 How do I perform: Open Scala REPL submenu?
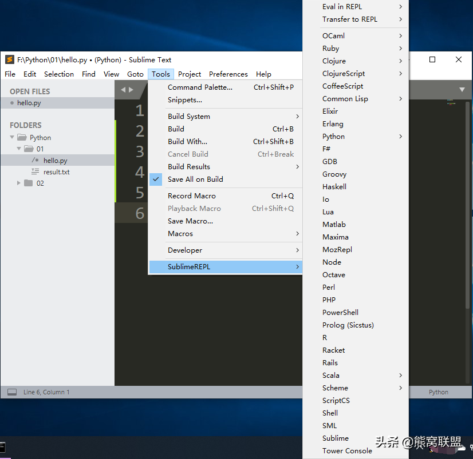click(x=356, y=376)
